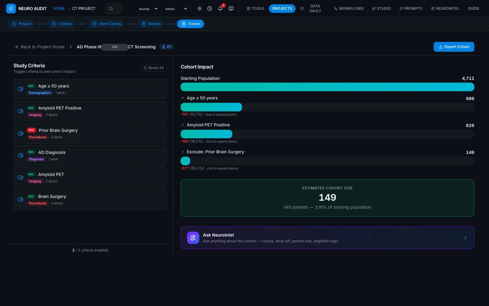The width and height of the screenshot is (489, 306).
Task: Go to step 3 Atom Config
Action: click(x=106, y=24)
